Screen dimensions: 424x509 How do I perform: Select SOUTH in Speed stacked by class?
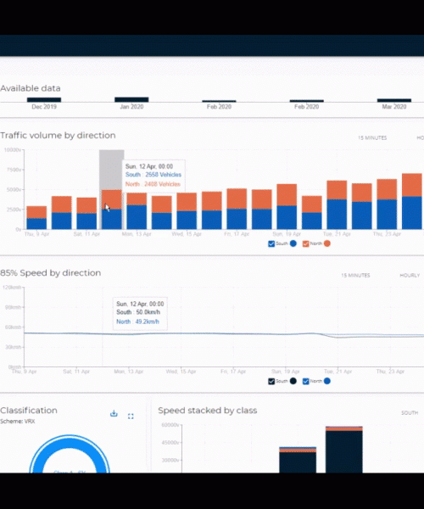point(410,413)
